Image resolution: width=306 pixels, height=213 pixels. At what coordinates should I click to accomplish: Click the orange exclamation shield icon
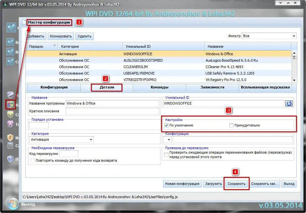(x=10, y=137)
